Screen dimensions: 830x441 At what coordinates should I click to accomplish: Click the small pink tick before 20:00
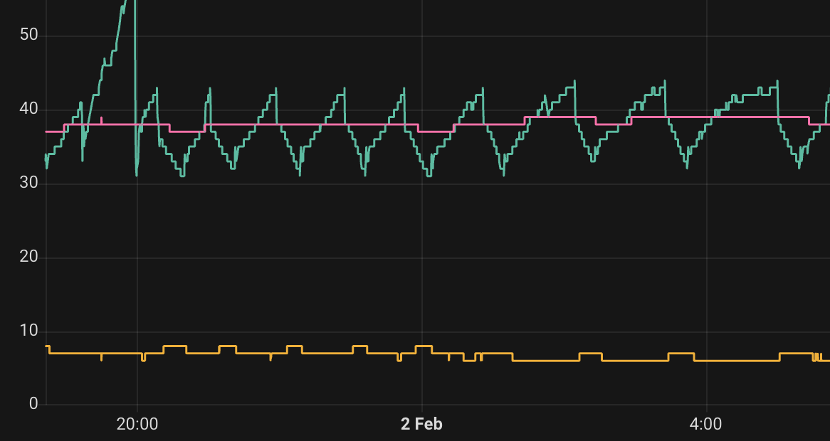point(101,119)
